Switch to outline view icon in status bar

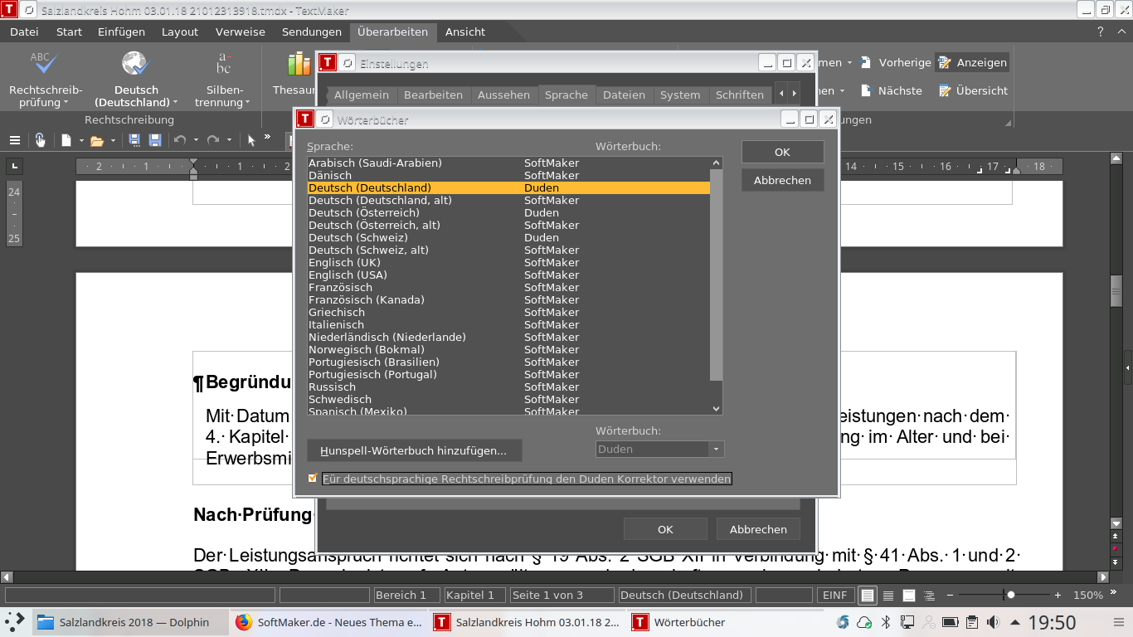click(x=930, y=595)
